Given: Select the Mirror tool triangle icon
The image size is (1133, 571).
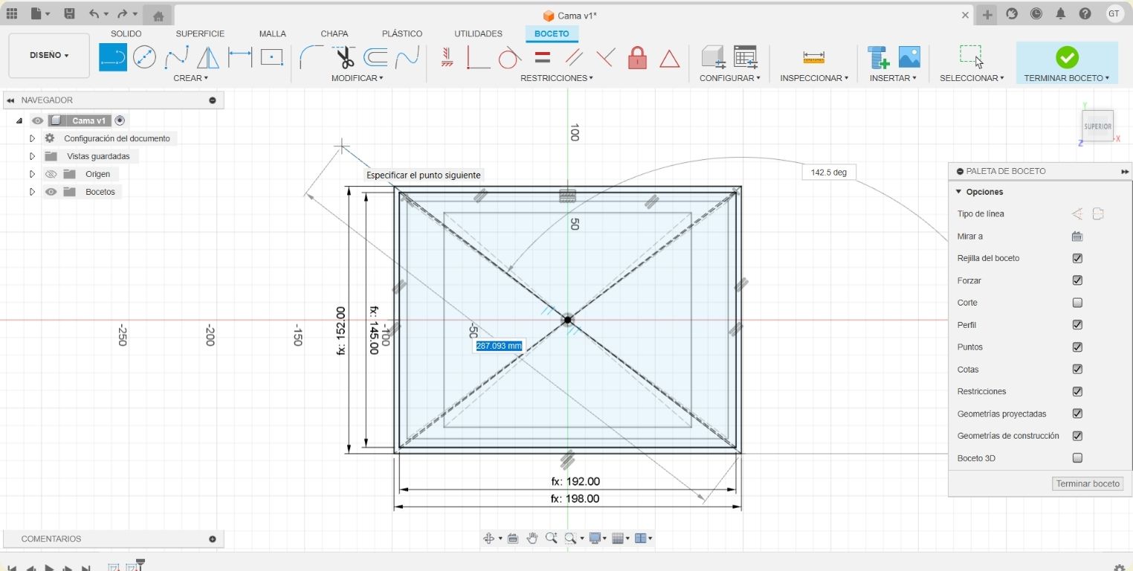Looking at the screenshot, I should pos(207,57).
